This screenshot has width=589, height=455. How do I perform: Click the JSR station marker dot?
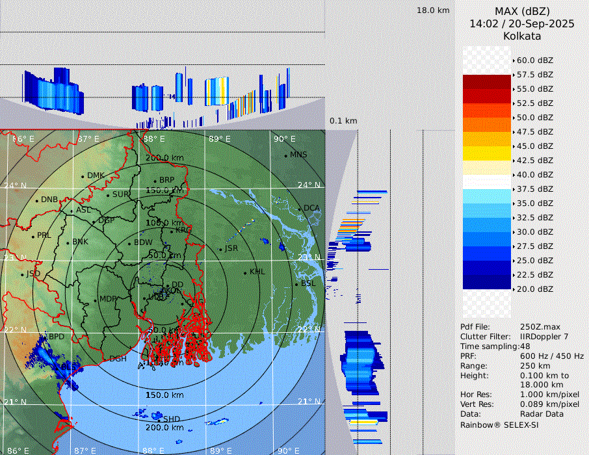(221, 248)
